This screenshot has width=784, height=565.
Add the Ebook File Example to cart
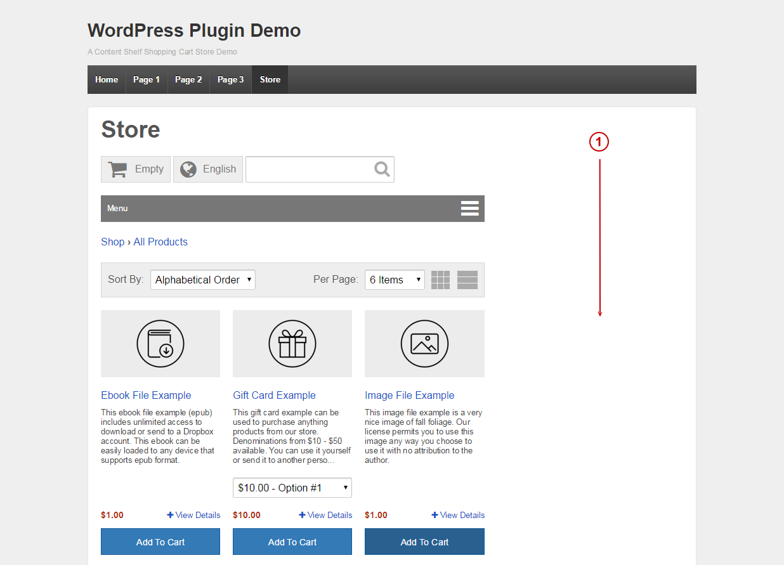160,542
